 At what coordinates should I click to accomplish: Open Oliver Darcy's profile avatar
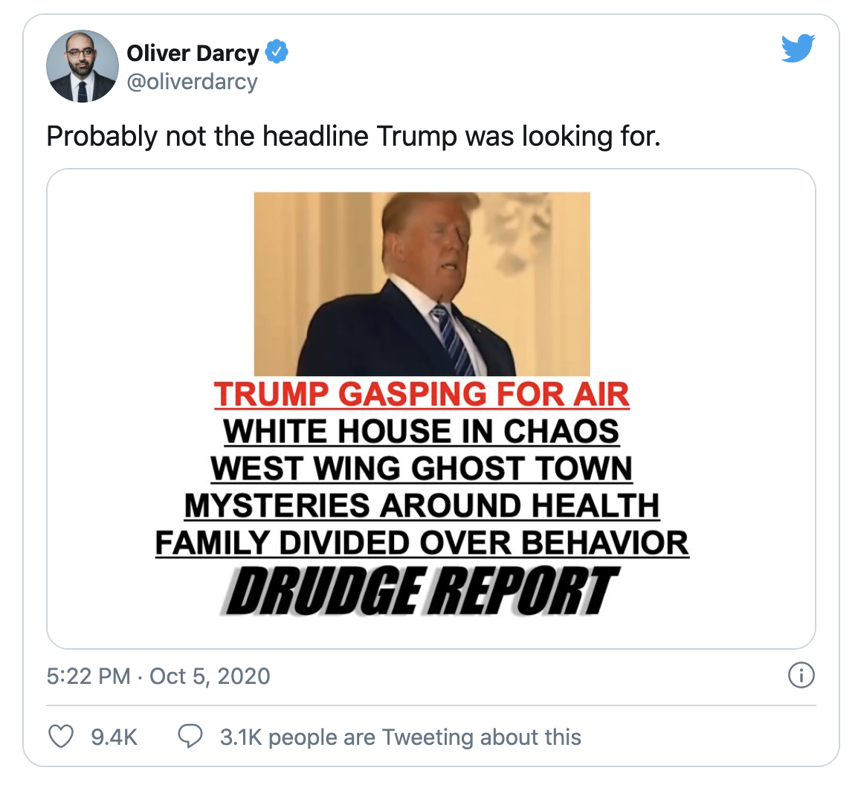[x=83, y=66]
